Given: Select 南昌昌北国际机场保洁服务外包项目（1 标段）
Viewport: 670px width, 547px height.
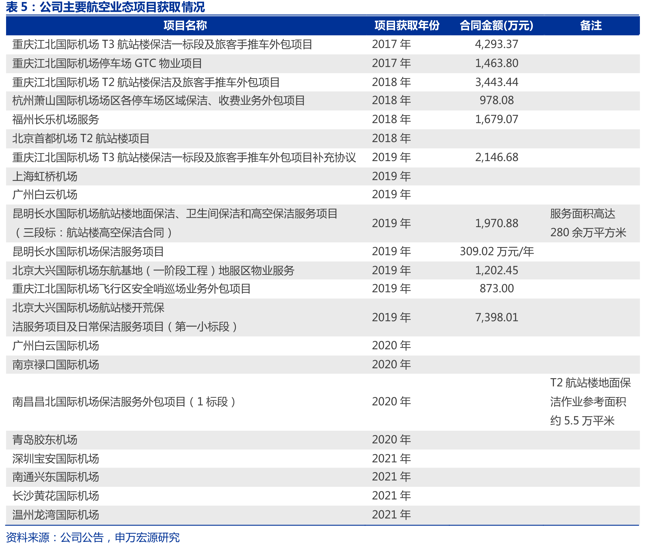Looking at the screenshot, I should (x=124, y=402).
